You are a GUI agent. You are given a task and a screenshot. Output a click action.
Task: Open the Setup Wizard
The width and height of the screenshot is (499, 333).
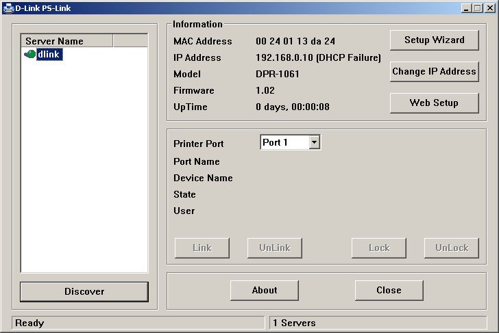coord(434,40)
